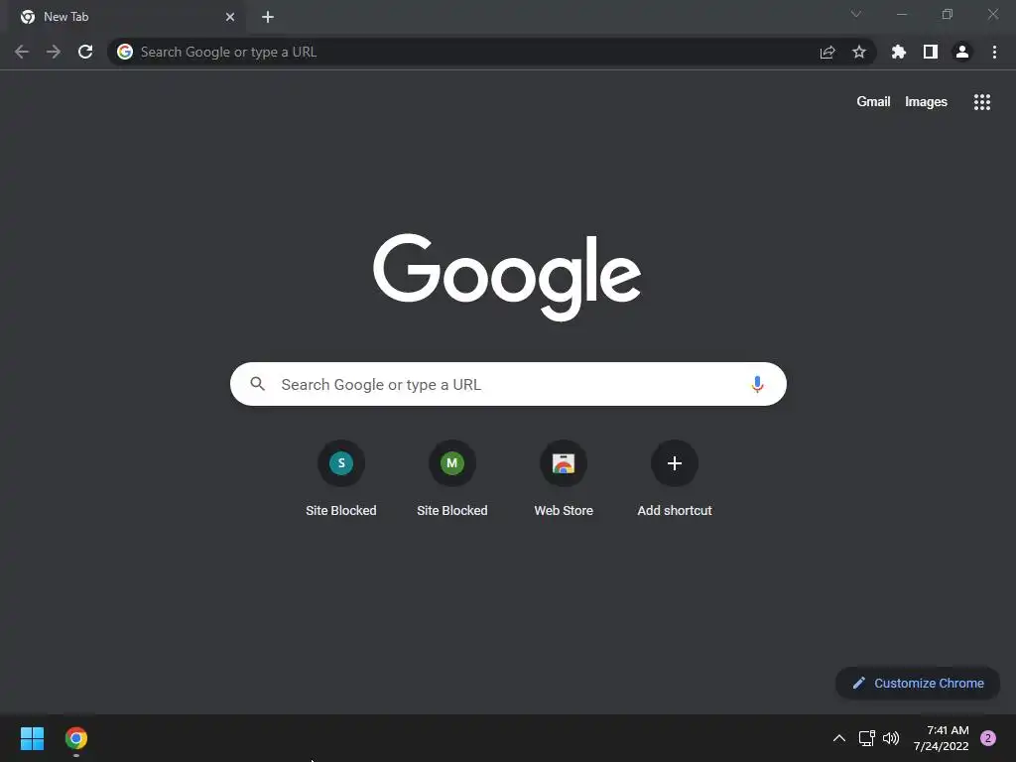Open the second Site Blocked shortcut with the M icon

[x=452, y=479]
